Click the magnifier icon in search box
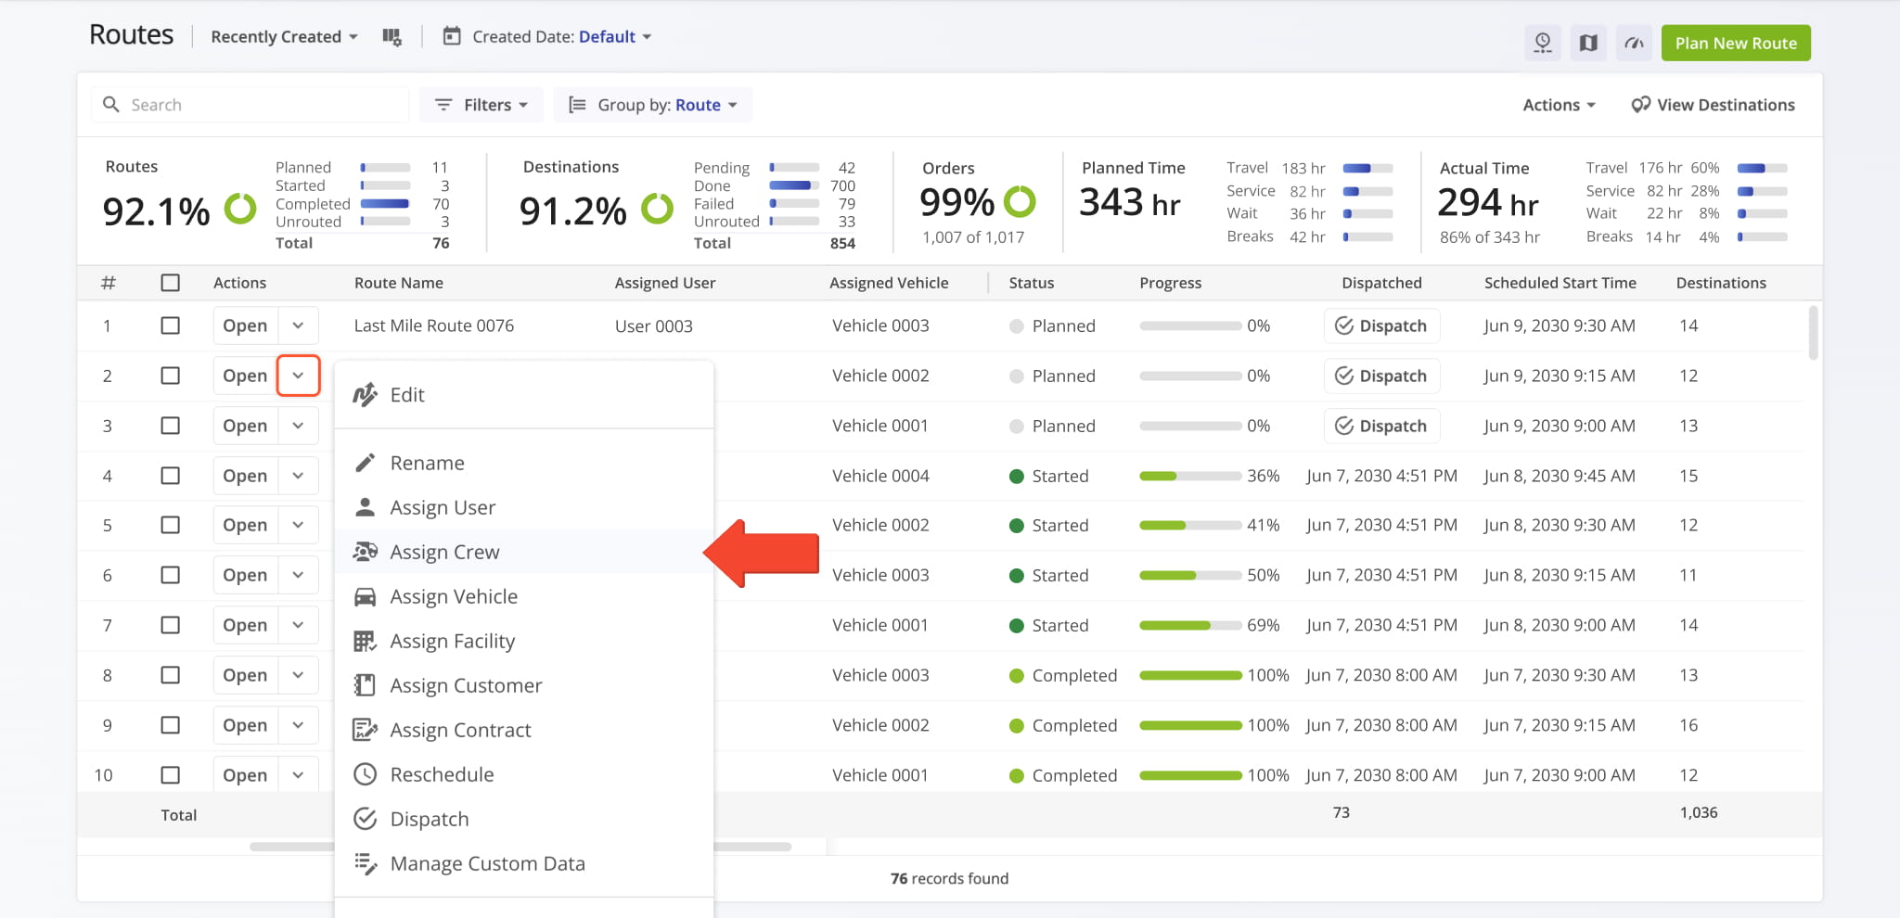This screenshot has height=918, width=1900. point(111,105)
